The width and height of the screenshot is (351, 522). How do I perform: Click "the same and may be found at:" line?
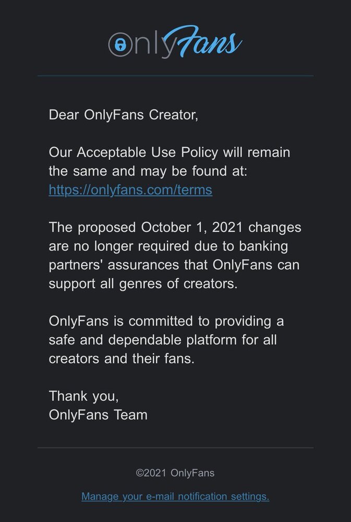point(148,171)
